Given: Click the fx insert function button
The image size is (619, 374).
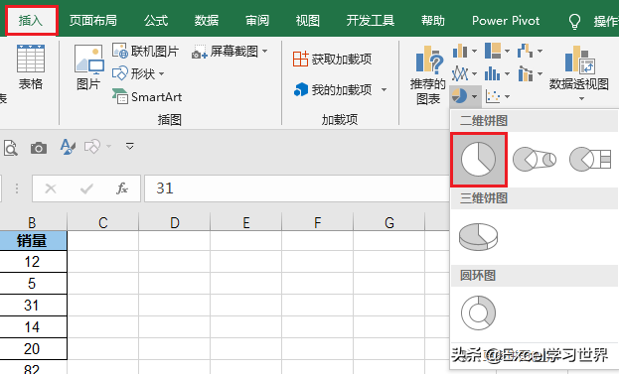Looking at the screenshot, I should click(122, 188).
